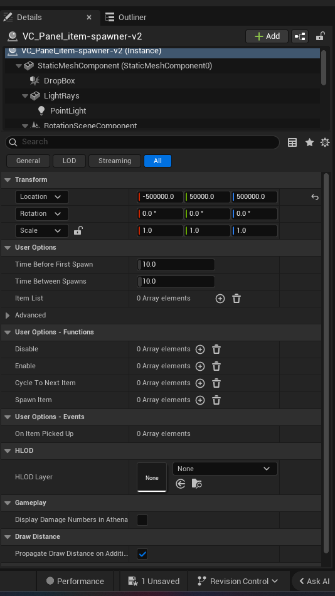
Task: Open the HLOD Layer None dropdown
Action: pos(225,469)
